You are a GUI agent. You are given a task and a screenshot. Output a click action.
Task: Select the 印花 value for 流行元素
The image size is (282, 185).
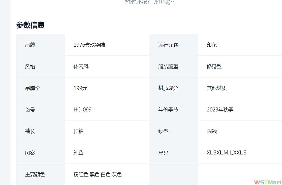(212, 45)
